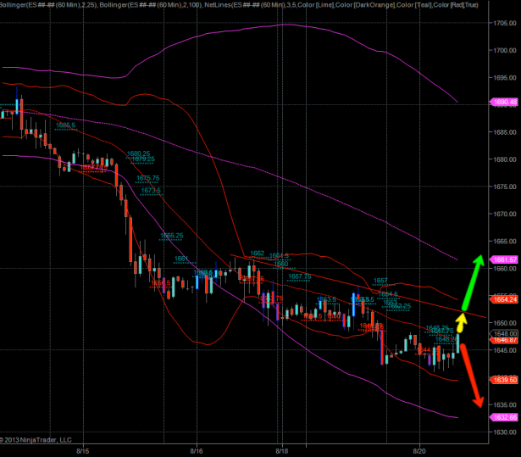Screen dimensions: 521x457
Task: Click the 1648.00 price axis marker
Action: click(505, 333)
